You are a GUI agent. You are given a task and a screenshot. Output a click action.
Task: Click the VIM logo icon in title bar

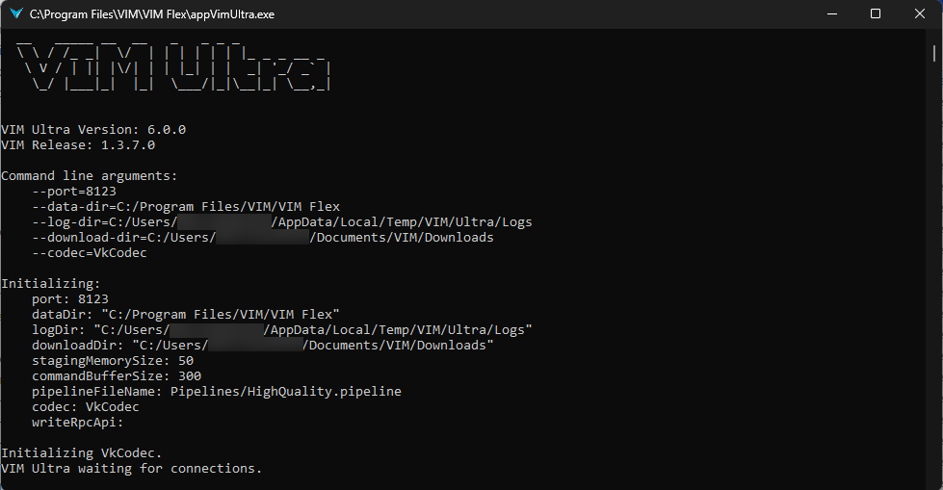[x=15, y=13]
